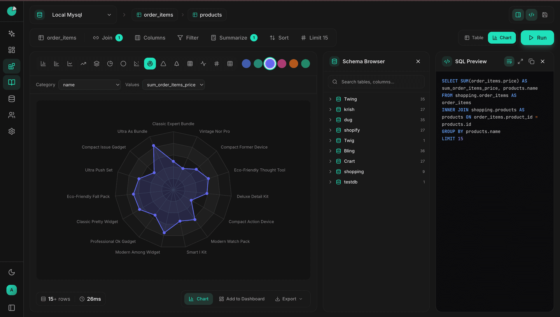Copy the SQL from SQL Preview
560x317 pixels.
(x=531, y=61)
